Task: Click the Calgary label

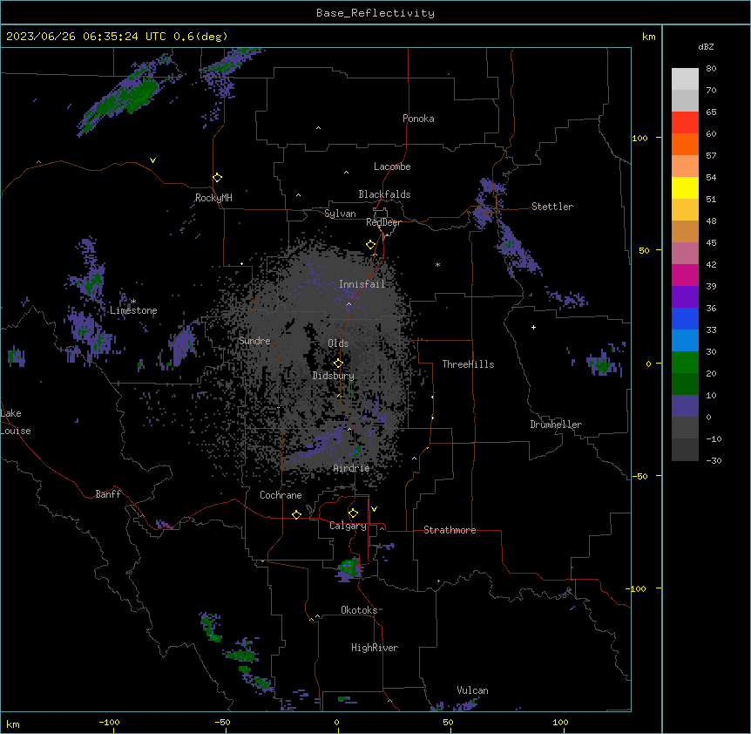Action: (348, 526)
